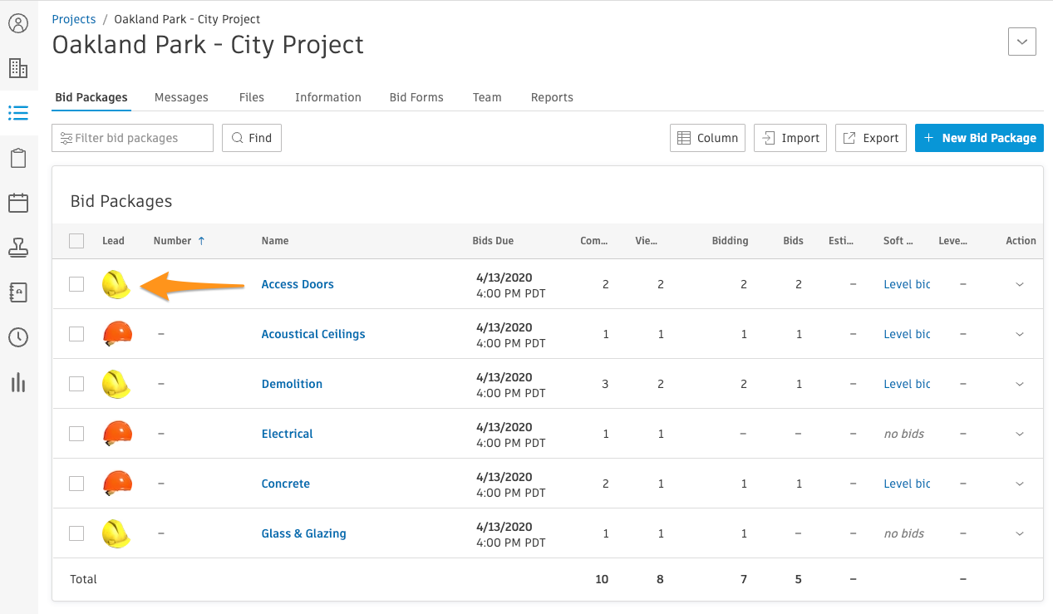Image resolution: width=1053 pixels, height=614 pixels.
Task: Click the yellow hard hat for Glass & Glazing
Action: tap(116, 533)
